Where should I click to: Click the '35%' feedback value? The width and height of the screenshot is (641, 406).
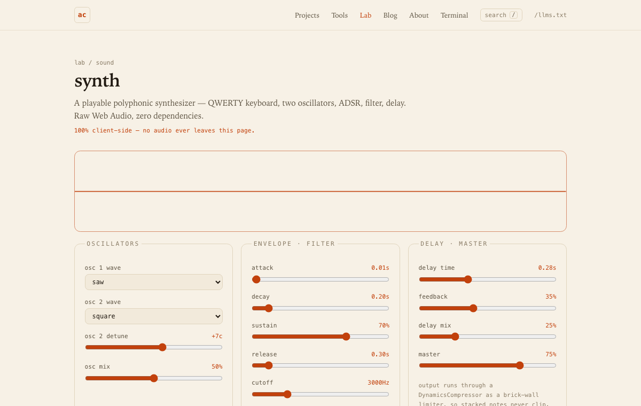click(551, 296)
